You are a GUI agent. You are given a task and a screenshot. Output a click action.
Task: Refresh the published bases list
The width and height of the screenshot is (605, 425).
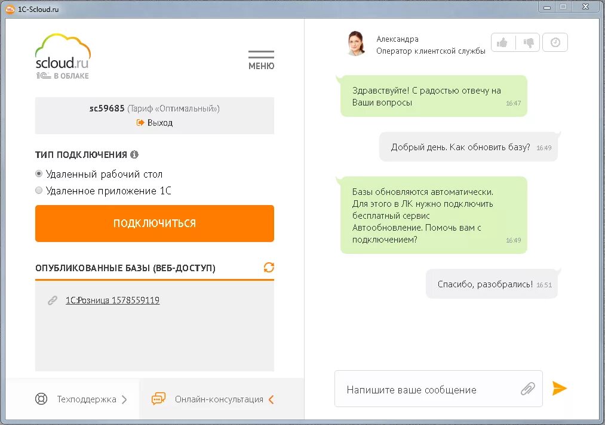point(269,267)
